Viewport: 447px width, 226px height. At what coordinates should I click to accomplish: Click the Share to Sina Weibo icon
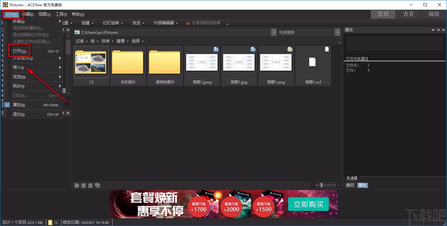[x=188, y=23]
